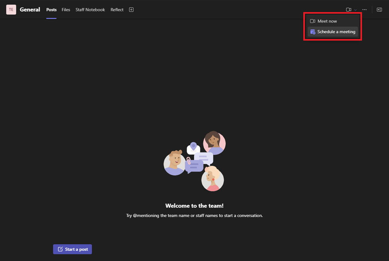Open the Staff Notebook tab

(x=90, y=10)
